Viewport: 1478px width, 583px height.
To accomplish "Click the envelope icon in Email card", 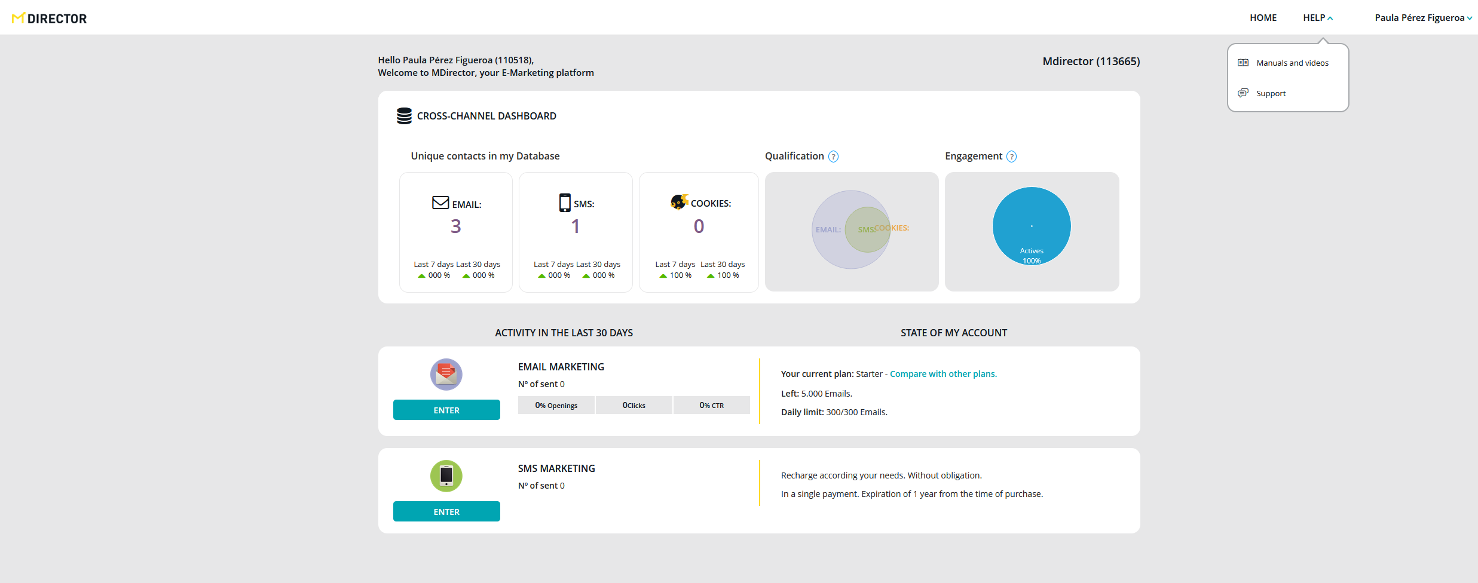I will tap(440, 203).
